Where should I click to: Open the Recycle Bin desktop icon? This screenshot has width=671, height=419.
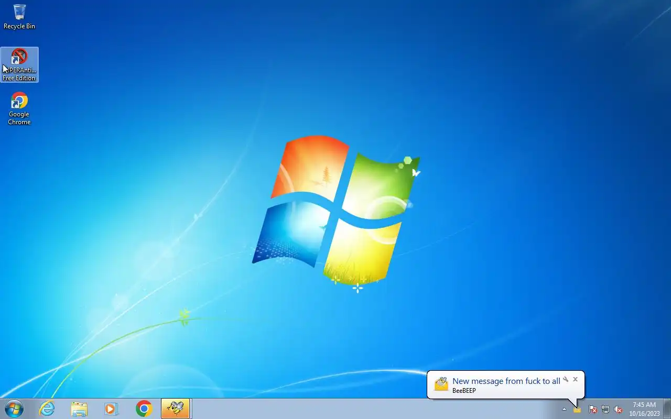tap(19, 17)
